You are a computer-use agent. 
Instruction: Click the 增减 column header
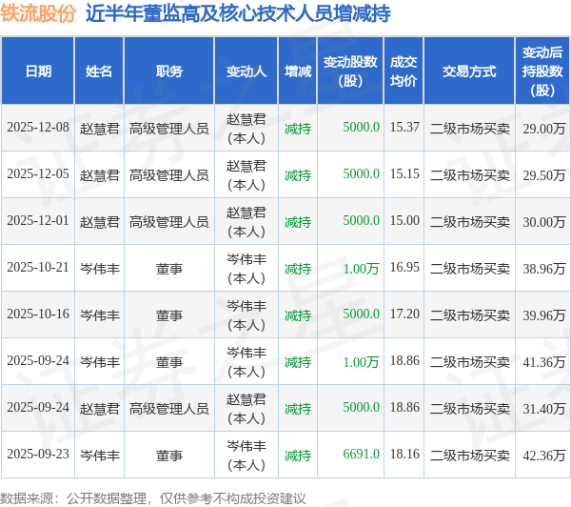click(x=298, y=71)
